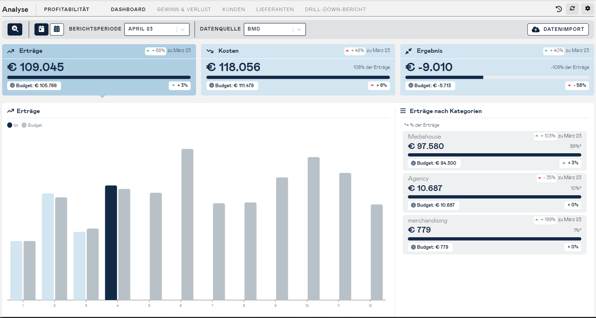Select the calendar grid icon button
596x318 pixels.
pyautogui.click(x=57, y=29)
